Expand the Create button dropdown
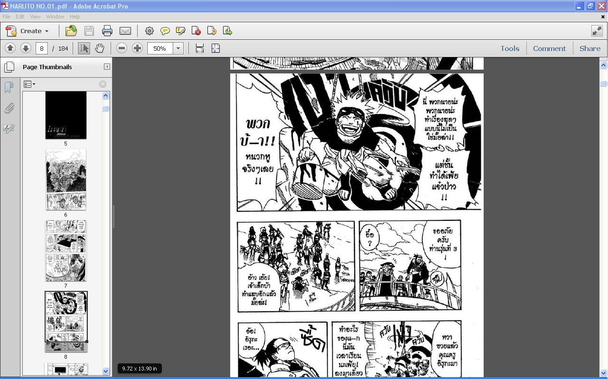This screenshot has width=608, height=379. click(47, 31)
